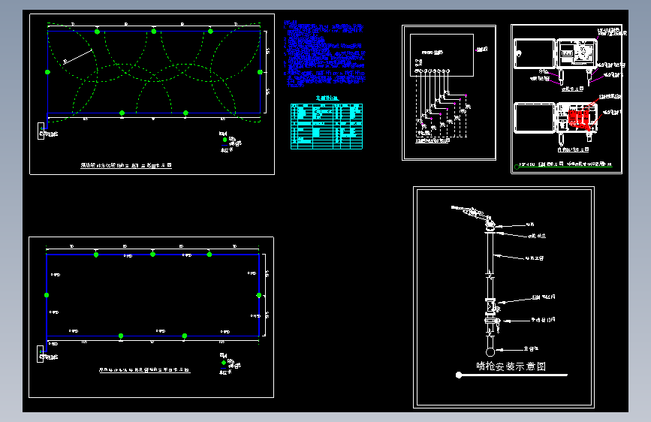Select the blue design notes text block
This screenshot has width=651, height=422.
324,54
